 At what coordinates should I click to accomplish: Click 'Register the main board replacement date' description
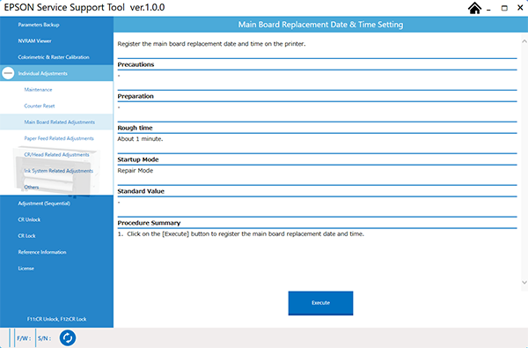pos(211,44)
